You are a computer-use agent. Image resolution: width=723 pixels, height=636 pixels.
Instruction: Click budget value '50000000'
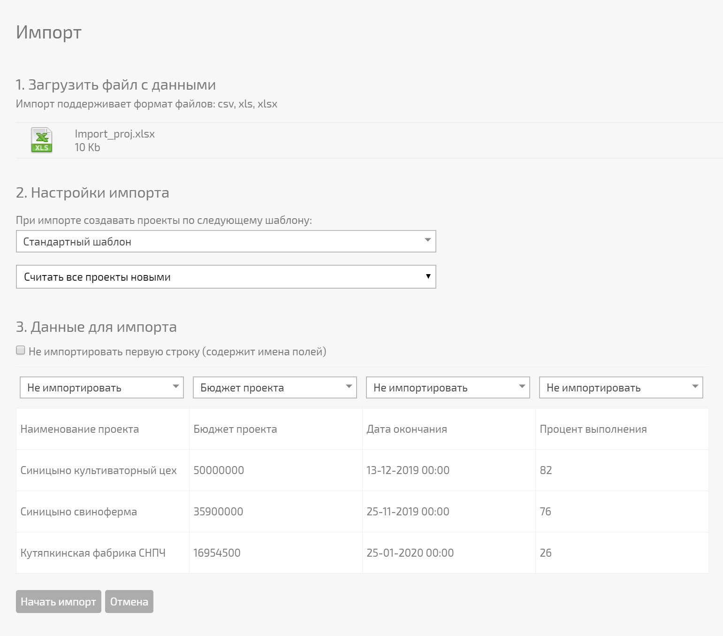219,470
